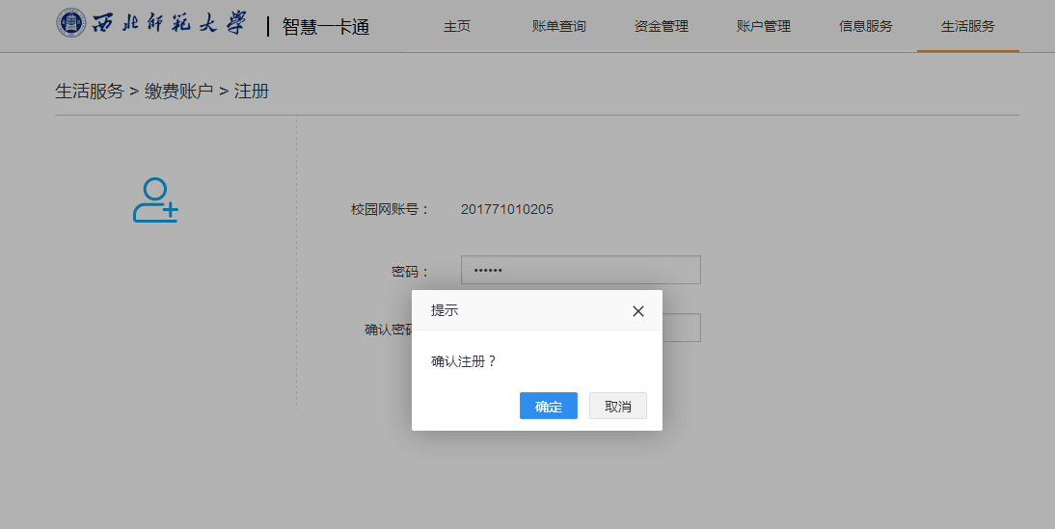This screenshot has height=529, width=1055.
Task: Click 生活服务 in the breadcrumb
Action: [x=90, y=92]
